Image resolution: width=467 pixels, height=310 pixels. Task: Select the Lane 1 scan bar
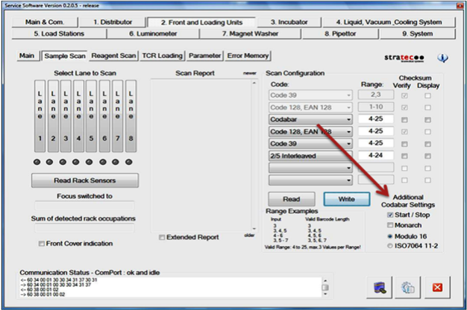(40, 116)
